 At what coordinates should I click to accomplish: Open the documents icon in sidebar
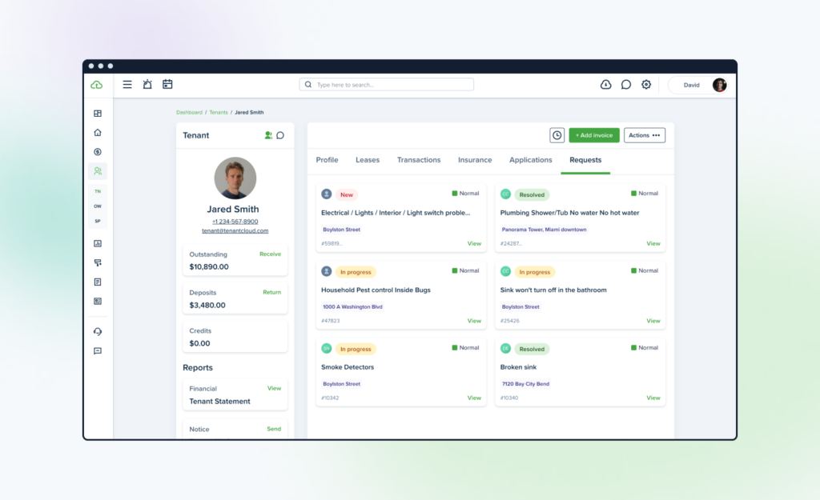(98, 282)
